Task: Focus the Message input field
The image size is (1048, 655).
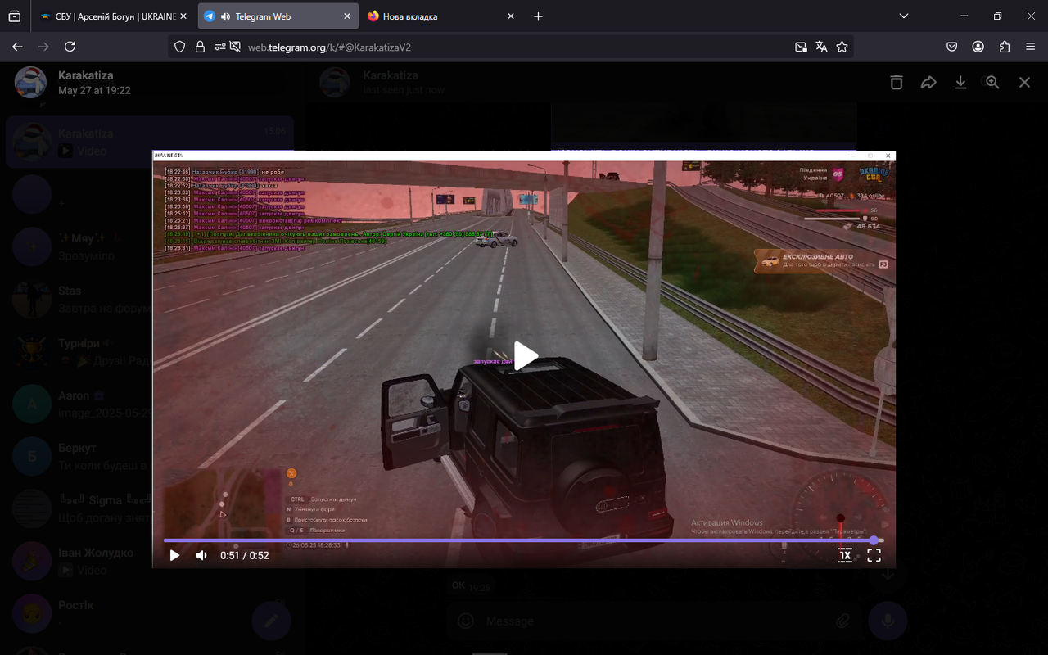Action: point(655,621)
